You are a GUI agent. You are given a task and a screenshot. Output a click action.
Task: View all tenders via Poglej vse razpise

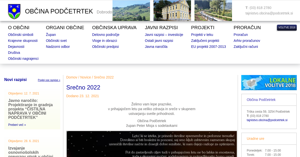(x=49, y=80)
